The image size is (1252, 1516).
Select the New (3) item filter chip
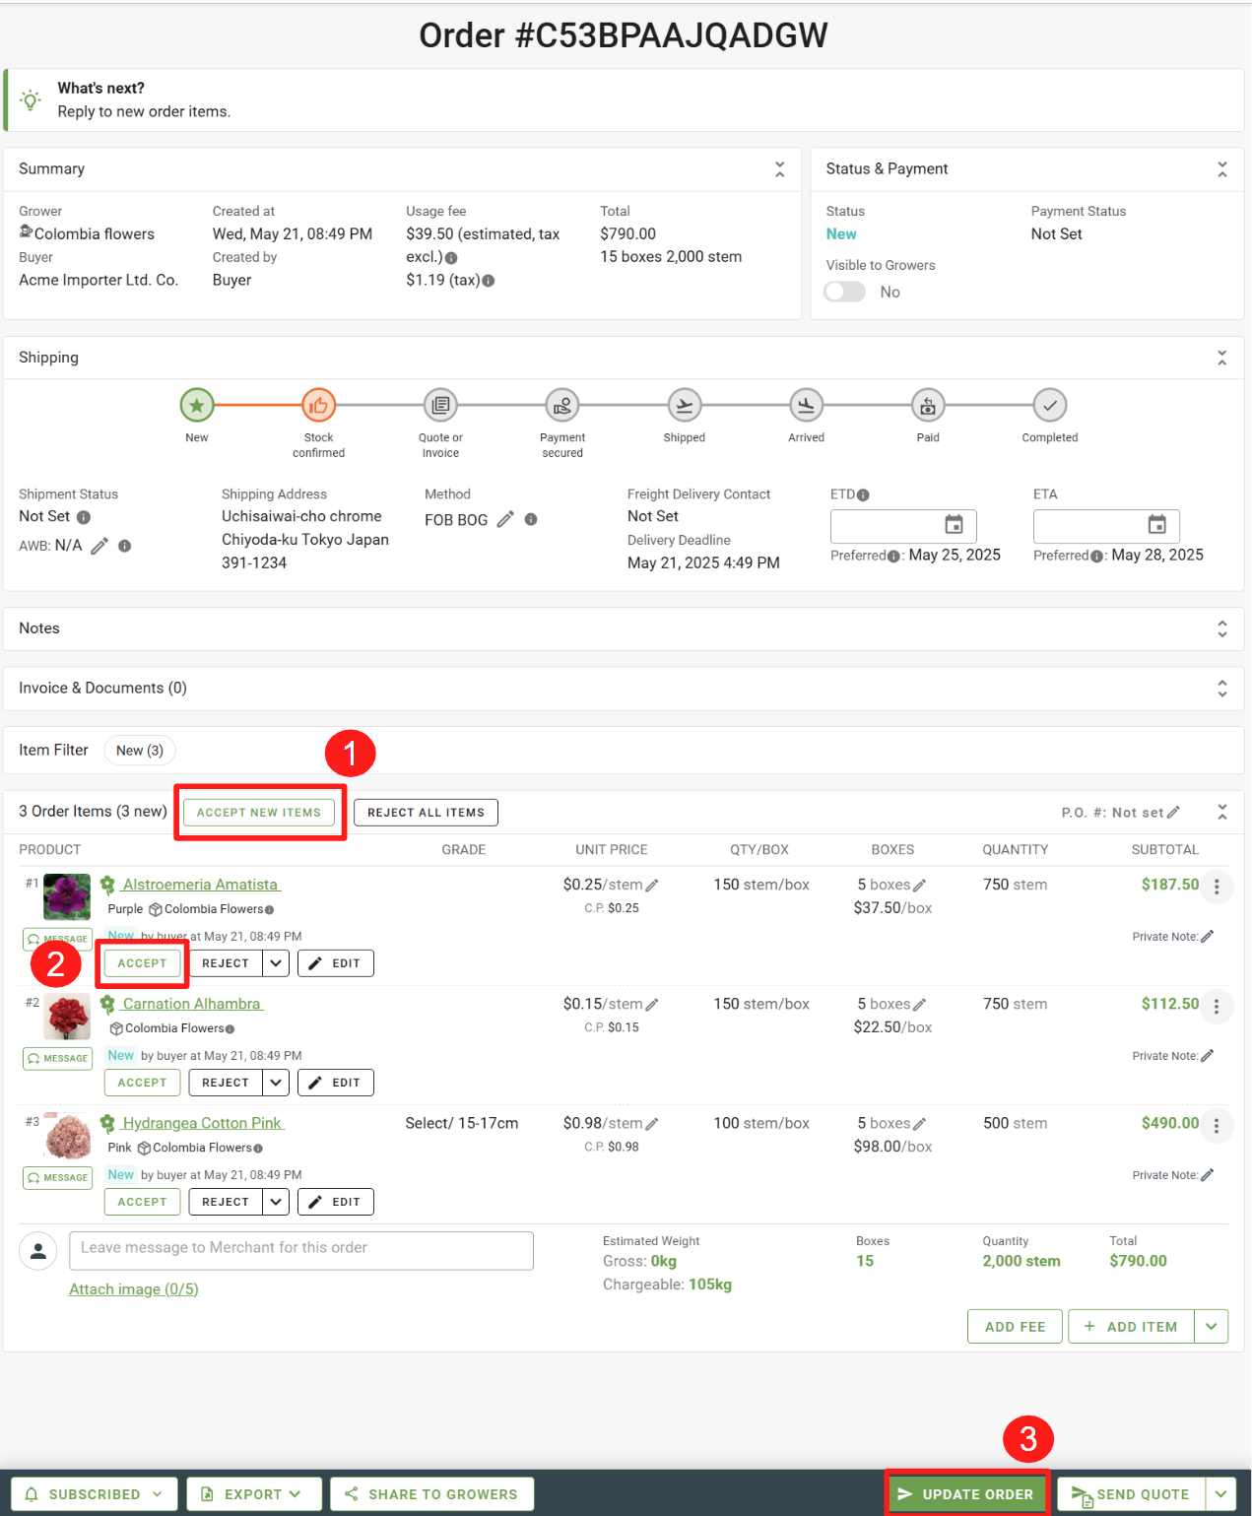140,751
